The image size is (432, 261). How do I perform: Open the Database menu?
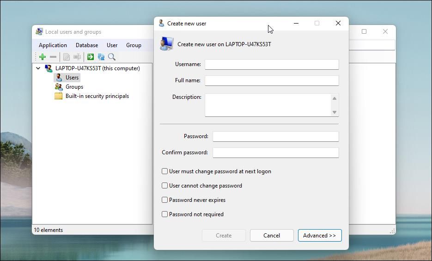point(87,45)
